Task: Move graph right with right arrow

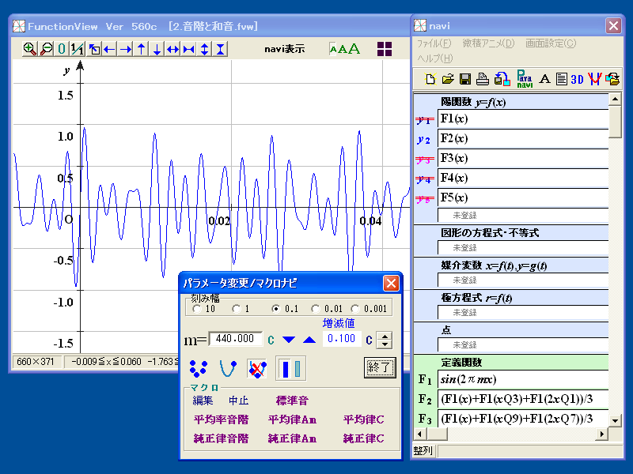Action: (126, 49)
